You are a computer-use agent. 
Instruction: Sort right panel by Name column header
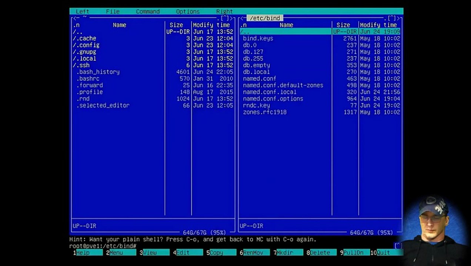point(286,25)
